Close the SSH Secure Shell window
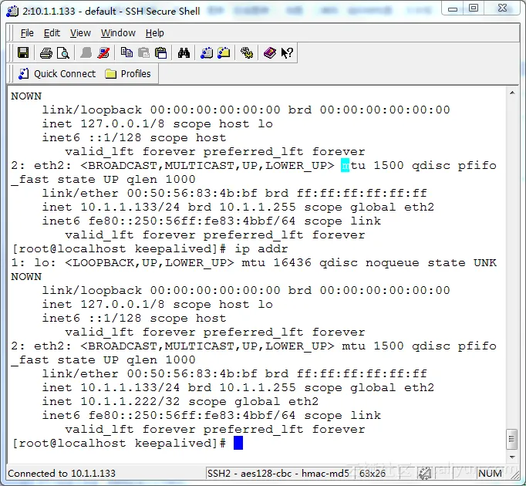 pyautogui.click(x=503, y=8)
